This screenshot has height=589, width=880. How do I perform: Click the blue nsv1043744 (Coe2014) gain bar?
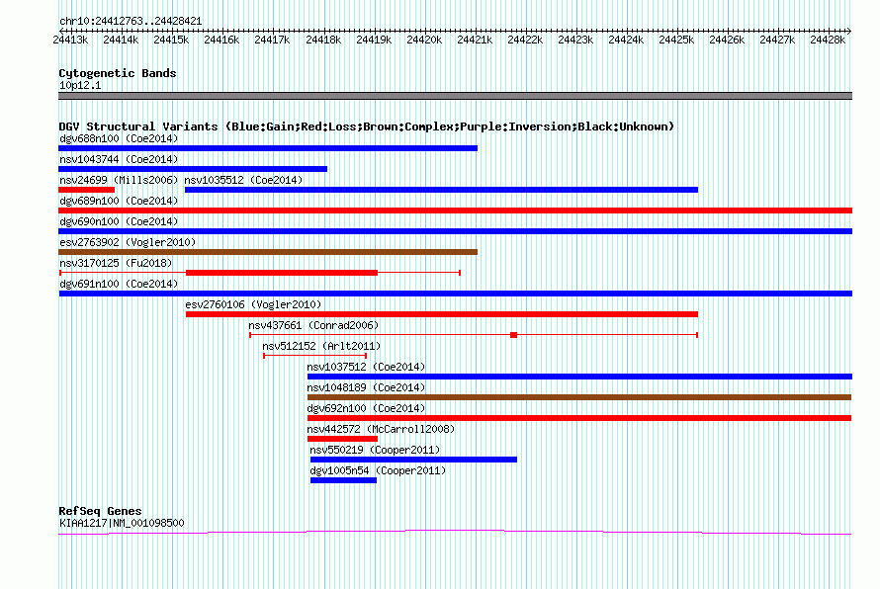pyautogui.click(x=193, y=169)
